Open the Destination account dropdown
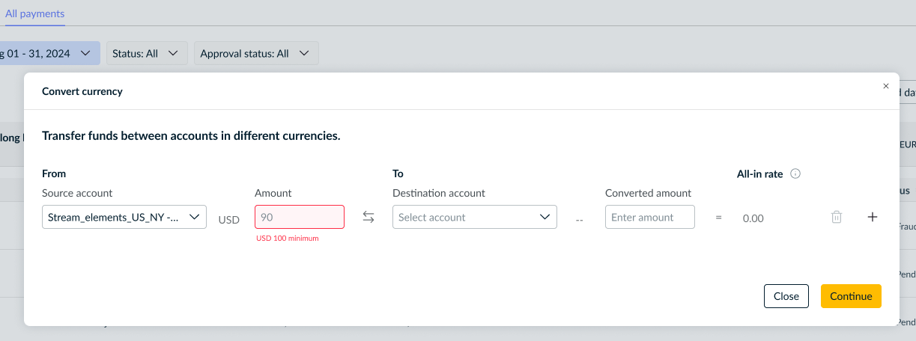This screenshot has height=341, width=916. pos(475,217)
